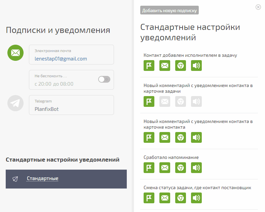Click the "Стандартные настройки уведомлений" left heading

point(63,160)
